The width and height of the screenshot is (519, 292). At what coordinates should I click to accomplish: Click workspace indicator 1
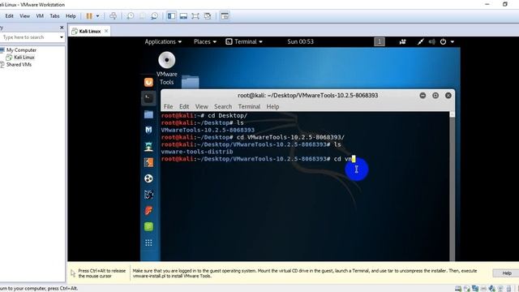coord(380,41)
